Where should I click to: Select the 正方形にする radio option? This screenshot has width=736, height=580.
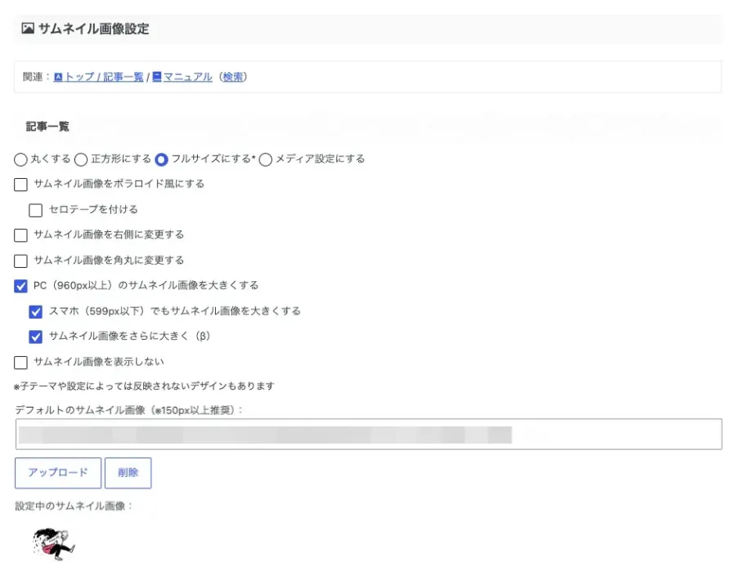[81, 159]
